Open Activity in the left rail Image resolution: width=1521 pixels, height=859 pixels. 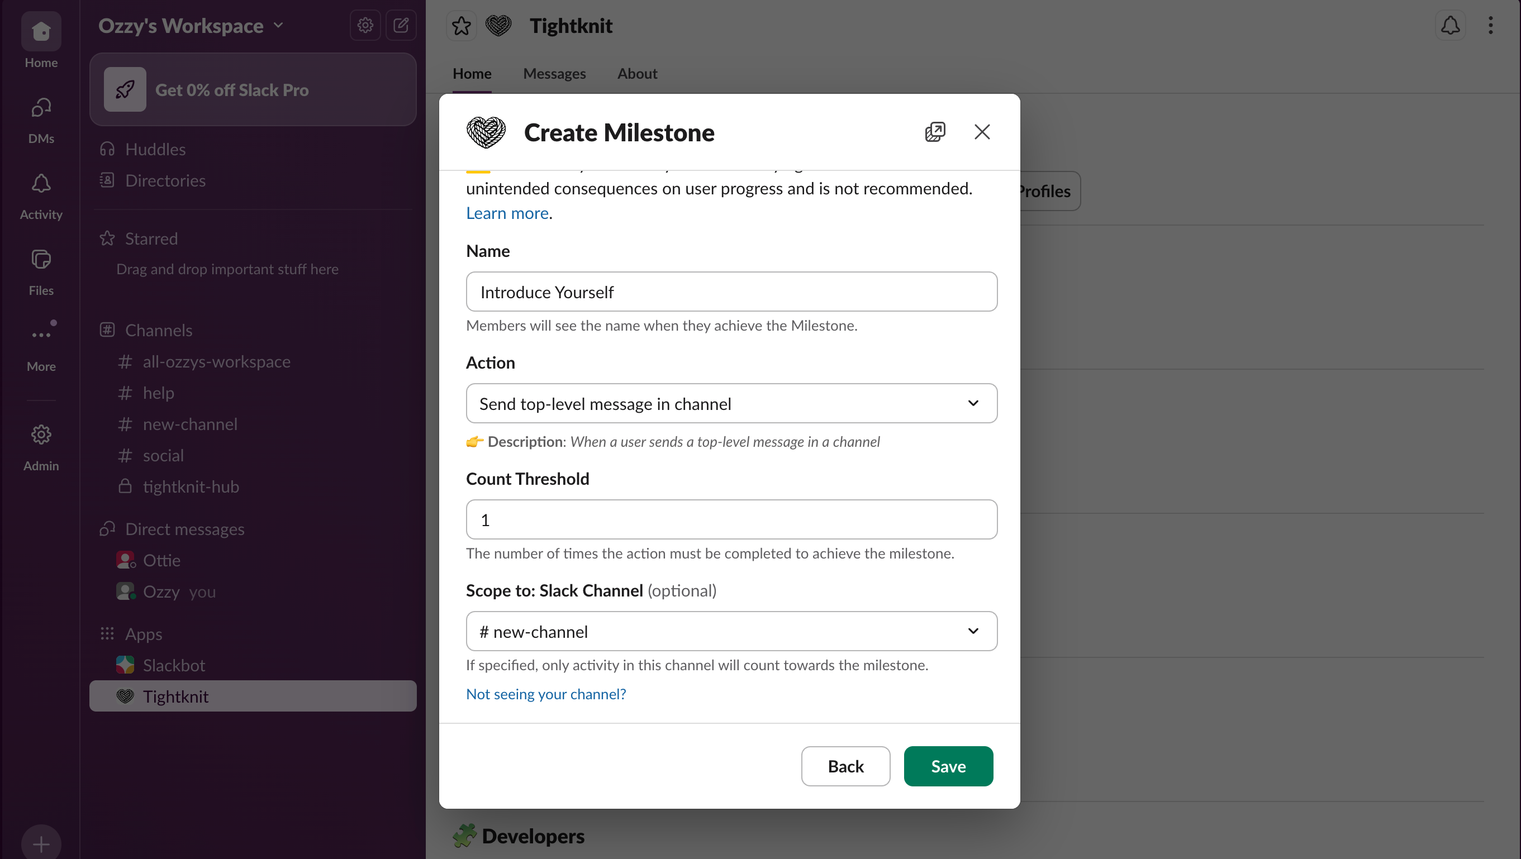point(41,196)
